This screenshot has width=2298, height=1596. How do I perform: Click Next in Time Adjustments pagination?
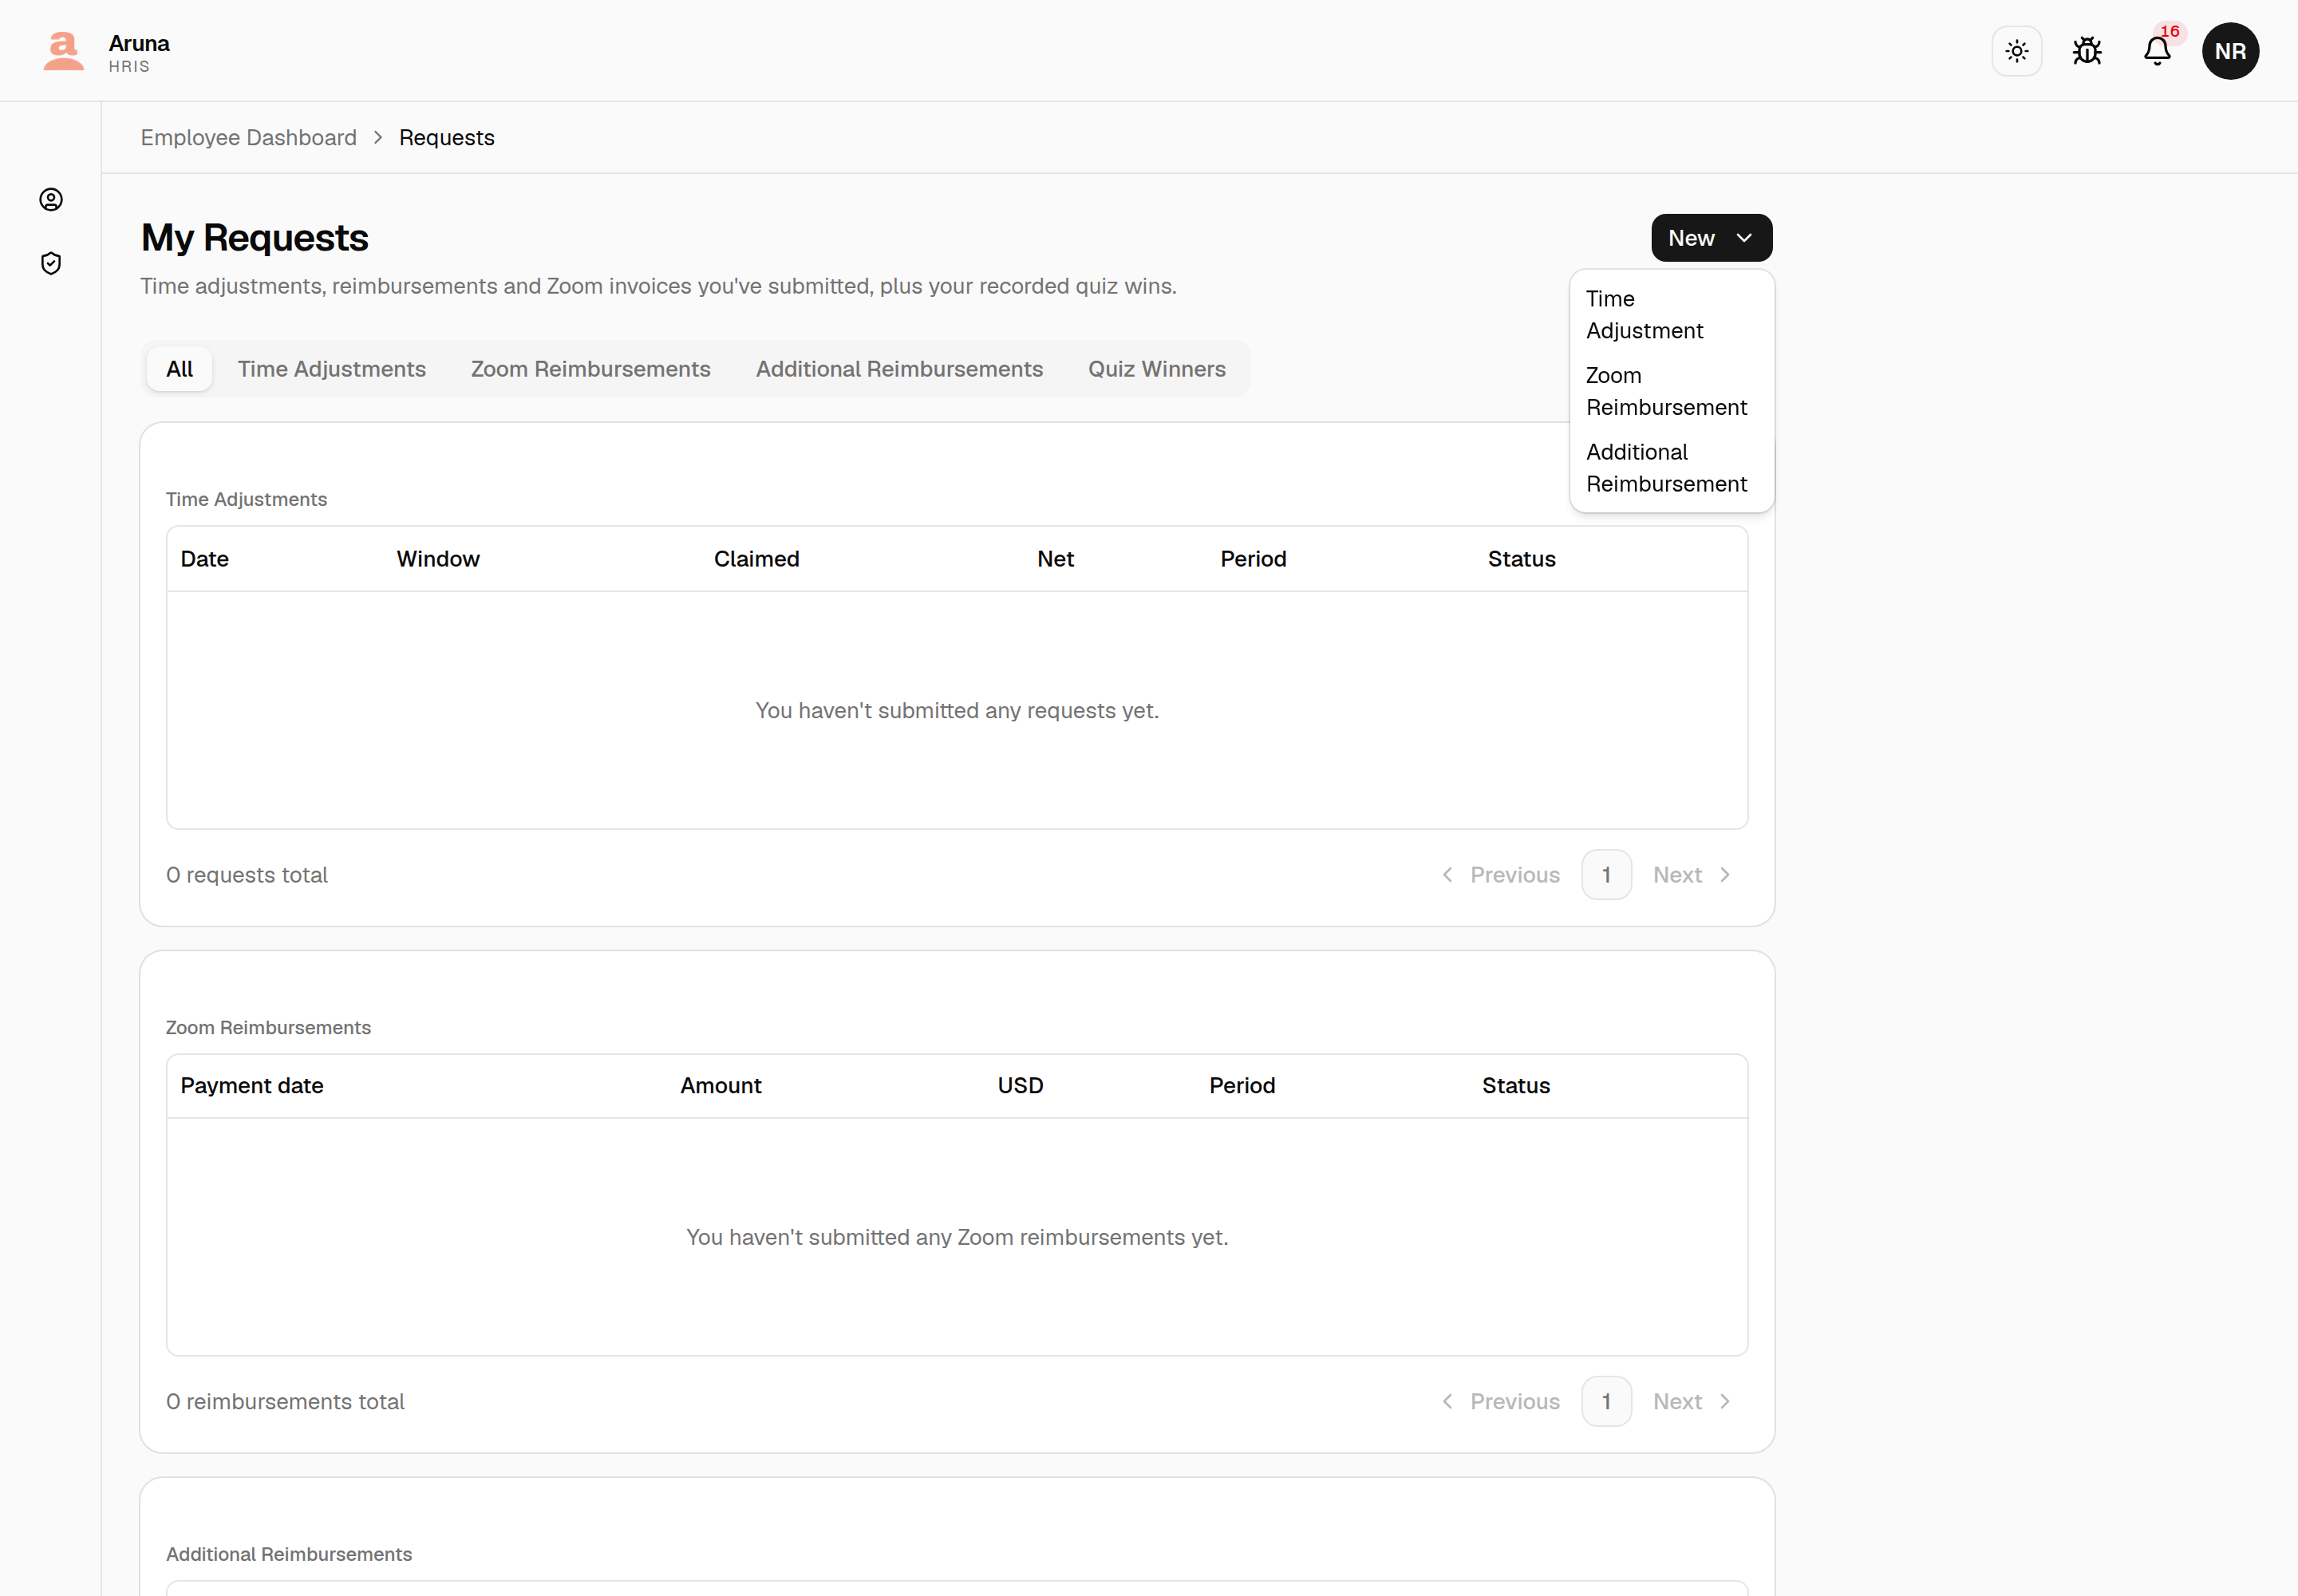1692,875
